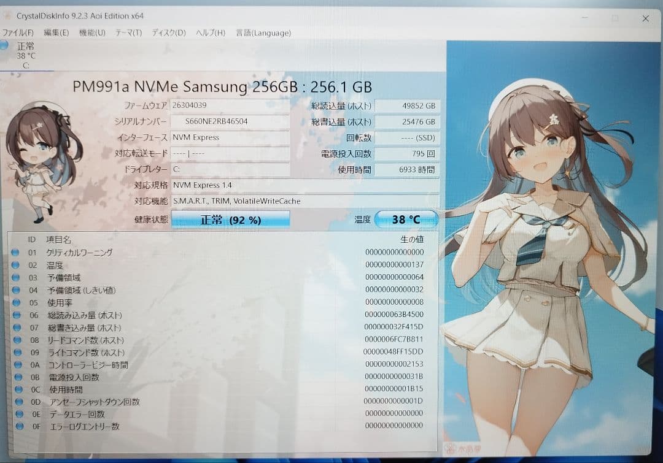This screenshot has height=463, width=663.
Task: Click the blue status dot beside クリティカルワーニング
Action: coord(17,252)
